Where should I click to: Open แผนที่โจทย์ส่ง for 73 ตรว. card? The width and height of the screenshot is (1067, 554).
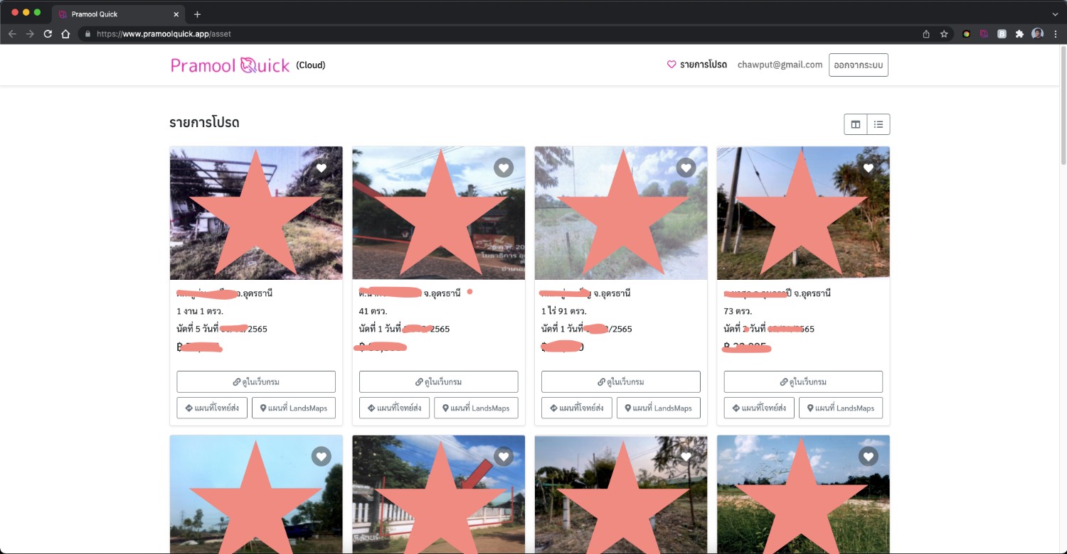pyautogui.click(x=759, y=408)
